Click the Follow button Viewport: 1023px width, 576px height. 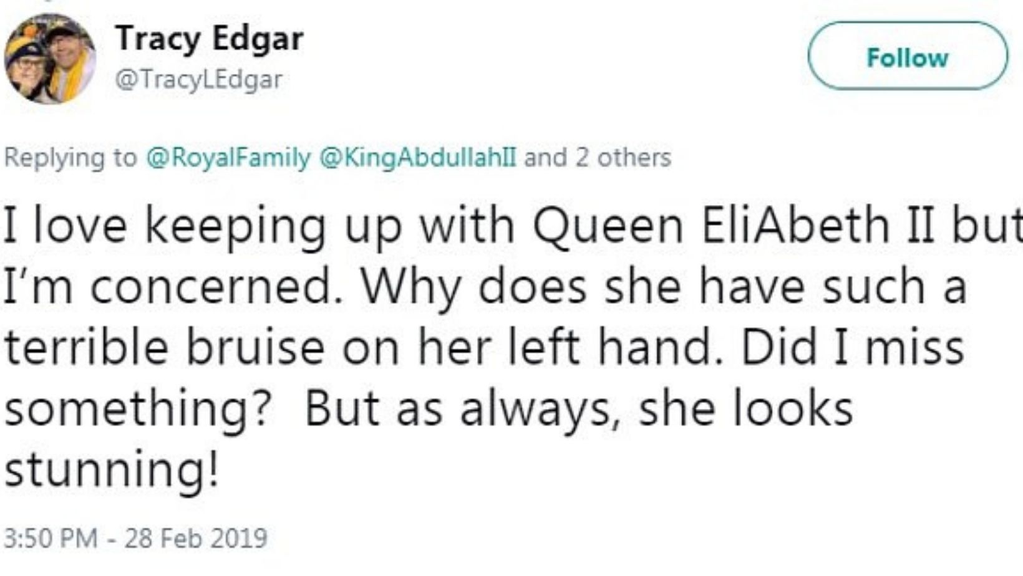pyautogui.click(x=907, y=57)
